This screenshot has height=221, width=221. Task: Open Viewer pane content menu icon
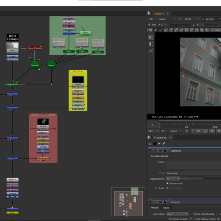coord(149,13)
